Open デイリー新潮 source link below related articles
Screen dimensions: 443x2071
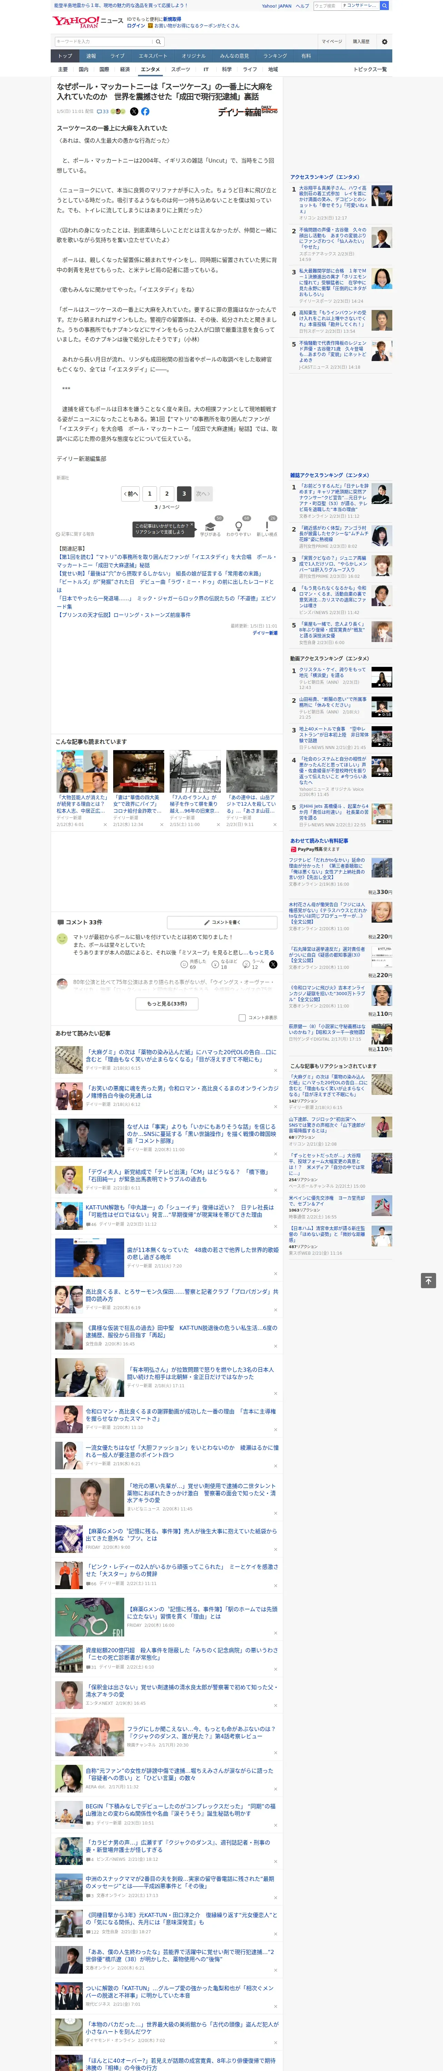tap(265, 633)
